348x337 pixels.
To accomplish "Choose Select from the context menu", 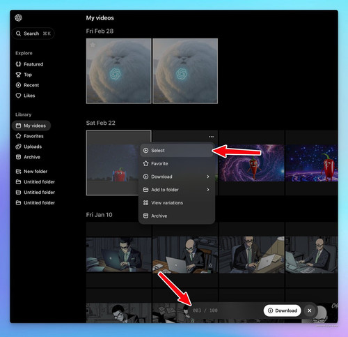I will tap(177, 151).
